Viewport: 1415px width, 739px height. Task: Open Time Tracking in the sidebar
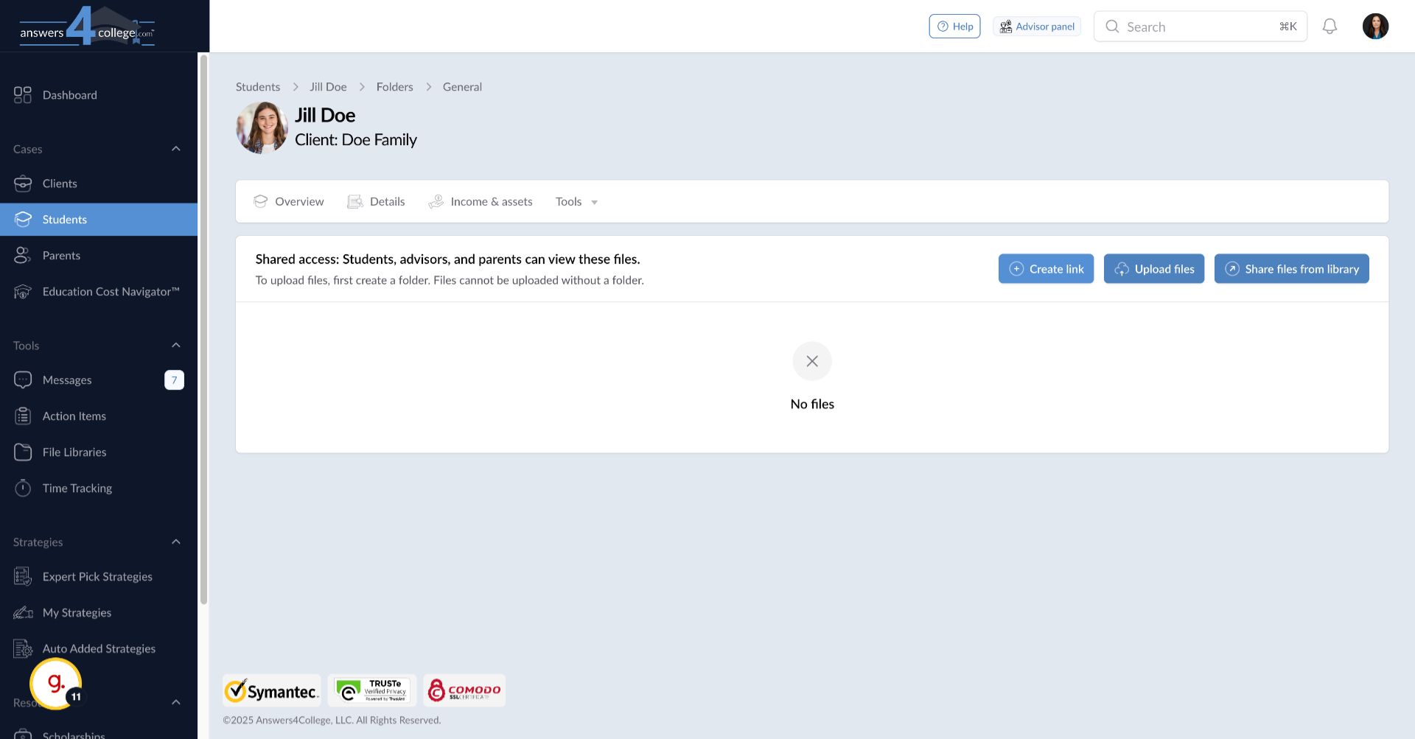pyautogui.click(x=99, y=488)
